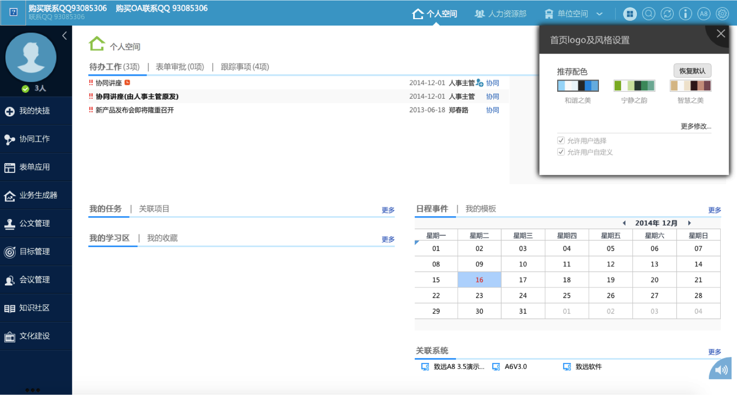Screen dimensions: 737x395
Task: Collapse the left sidebar with chevron
Action: coord(64,36)
